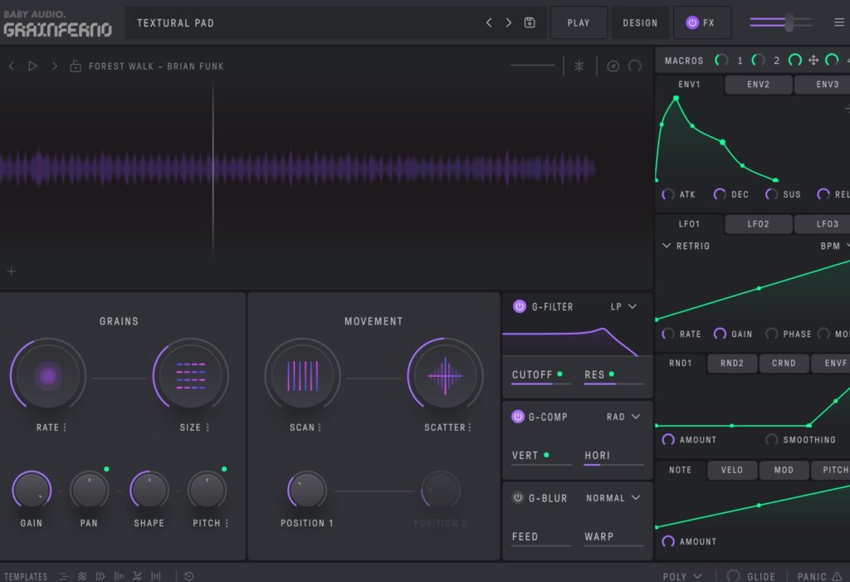Viewport: 850px width, 582px height.
Task: Click the sample lock icon
Action: (76, 66)
